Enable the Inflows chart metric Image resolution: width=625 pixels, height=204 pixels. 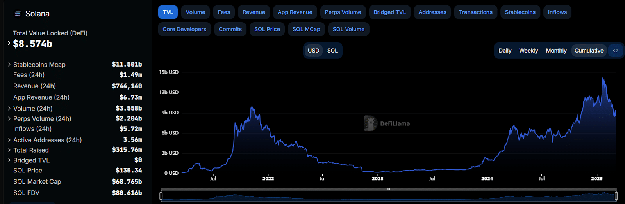click(557, 12)
